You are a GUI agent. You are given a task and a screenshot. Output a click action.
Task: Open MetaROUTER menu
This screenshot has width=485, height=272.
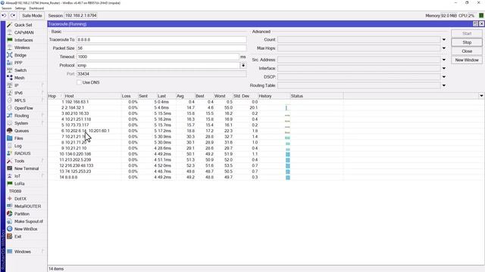click(x=27, y=206)
